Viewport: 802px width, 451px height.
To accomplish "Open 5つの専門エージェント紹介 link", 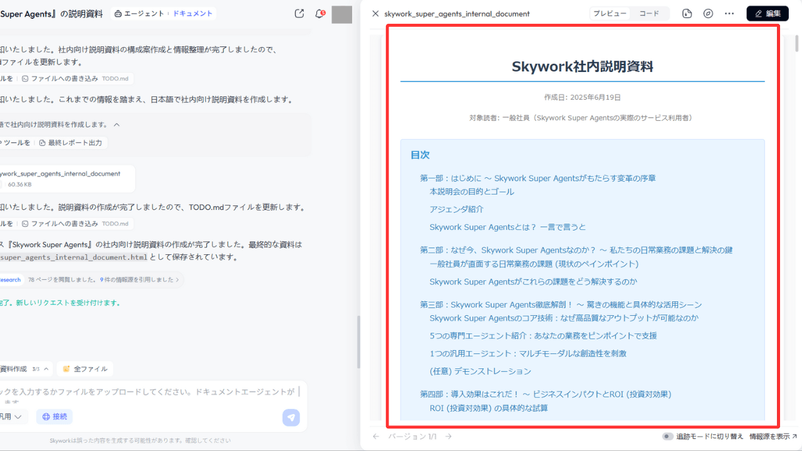I will [543, 336].
